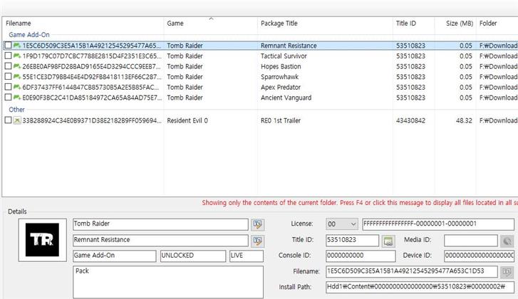Click add-on icon of Hopes Bastion file
Screen dimensions: 518x299
coord(17,66)
